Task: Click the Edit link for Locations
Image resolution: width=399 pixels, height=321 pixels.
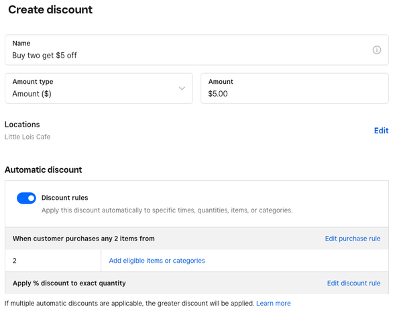Action: tap(381, 131)
